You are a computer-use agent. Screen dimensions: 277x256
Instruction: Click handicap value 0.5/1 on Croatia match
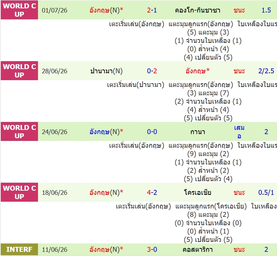[x=266, y=193]
